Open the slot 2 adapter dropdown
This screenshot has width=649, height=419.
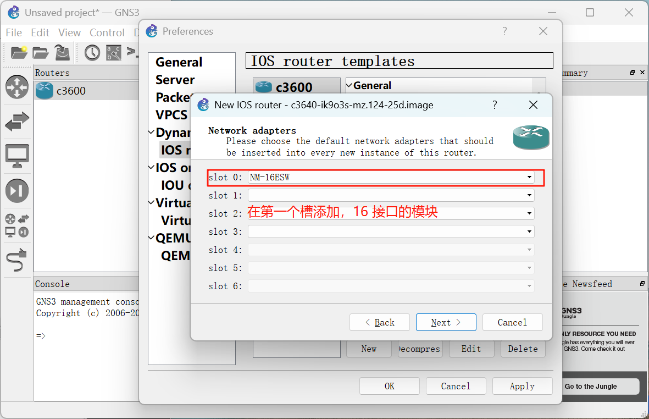529,213
